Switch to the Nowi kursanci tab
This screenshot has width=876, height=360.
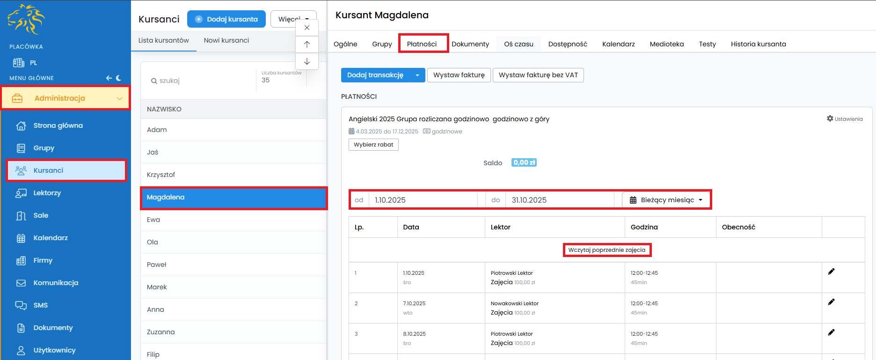226,40
